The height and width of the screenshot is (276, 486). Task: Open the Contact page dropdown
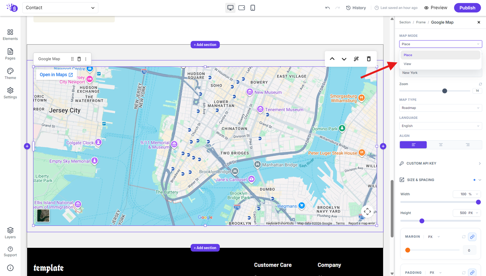(60, 8)
